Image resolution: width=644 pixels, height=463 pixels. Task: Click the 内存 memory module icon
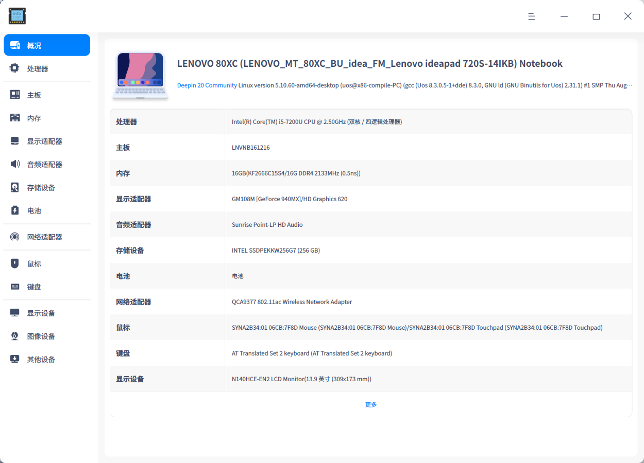pyautogui.click(x=15, y=118)
